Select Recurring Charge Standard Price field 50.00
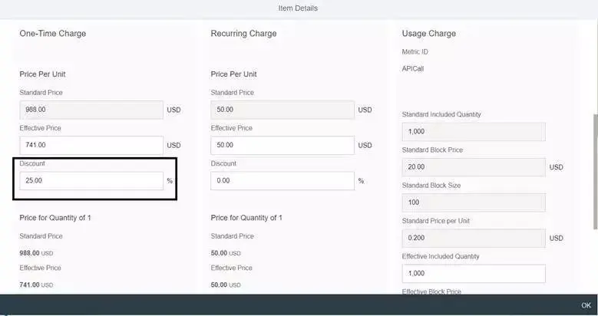This screenshot has width=598, height=316. (x=282, y=110)
